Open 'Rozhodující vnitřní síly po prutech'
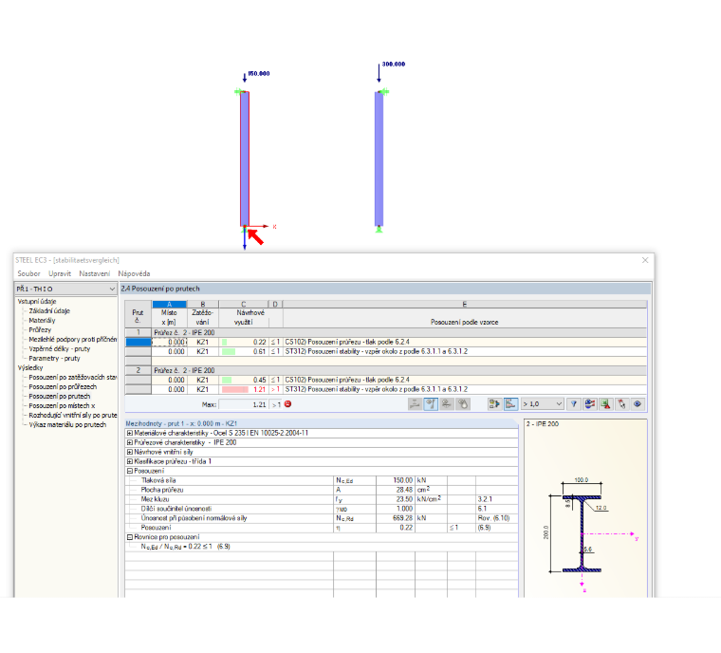This screenshot has height=653, width=721. coord(73,415)
